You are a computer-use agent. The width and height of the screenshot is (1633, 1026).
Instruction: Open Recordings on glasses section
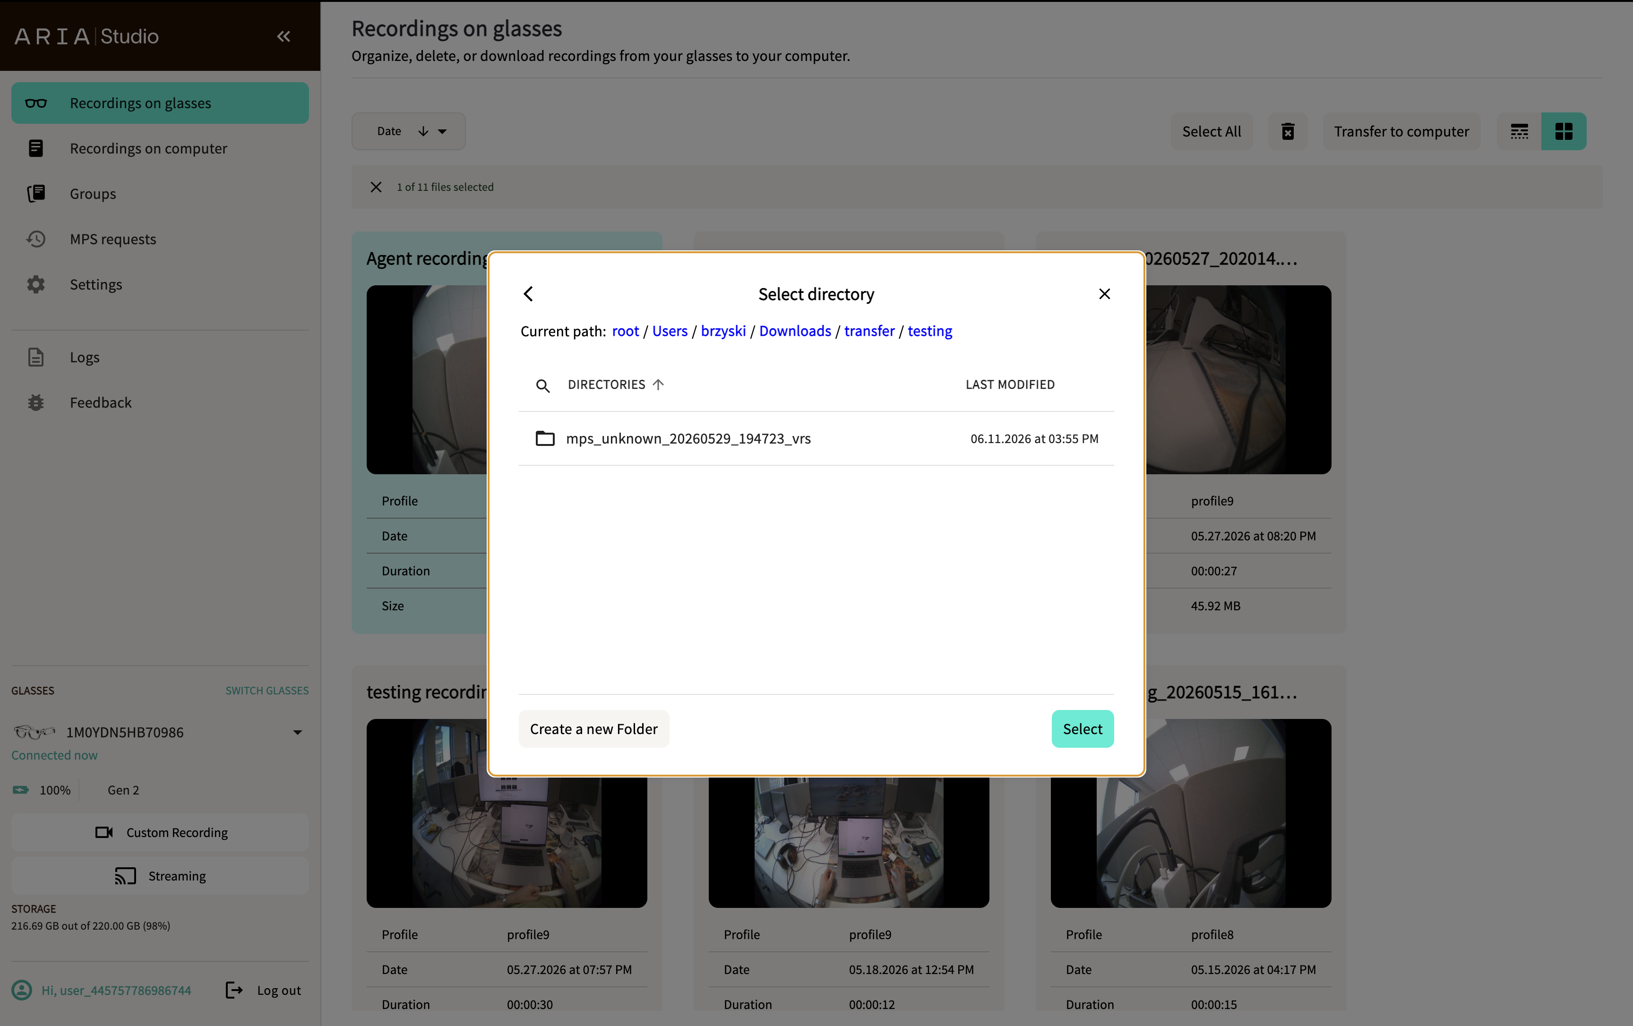pos(160,103)
